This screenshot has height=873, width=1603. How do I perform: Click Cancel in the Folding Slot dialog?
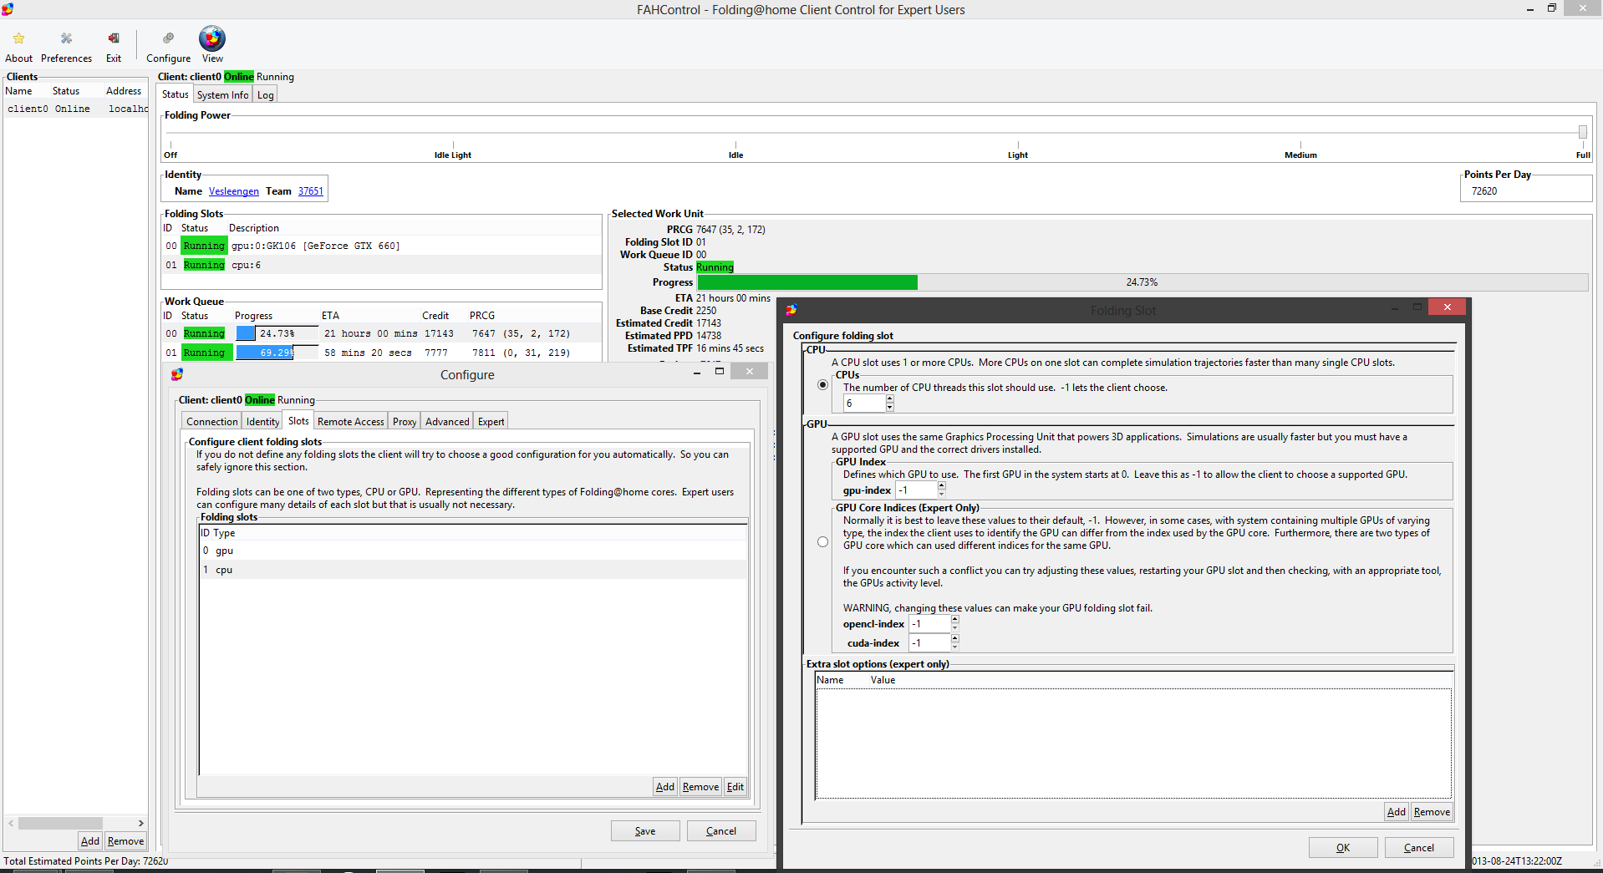(x=1419, y=848)
